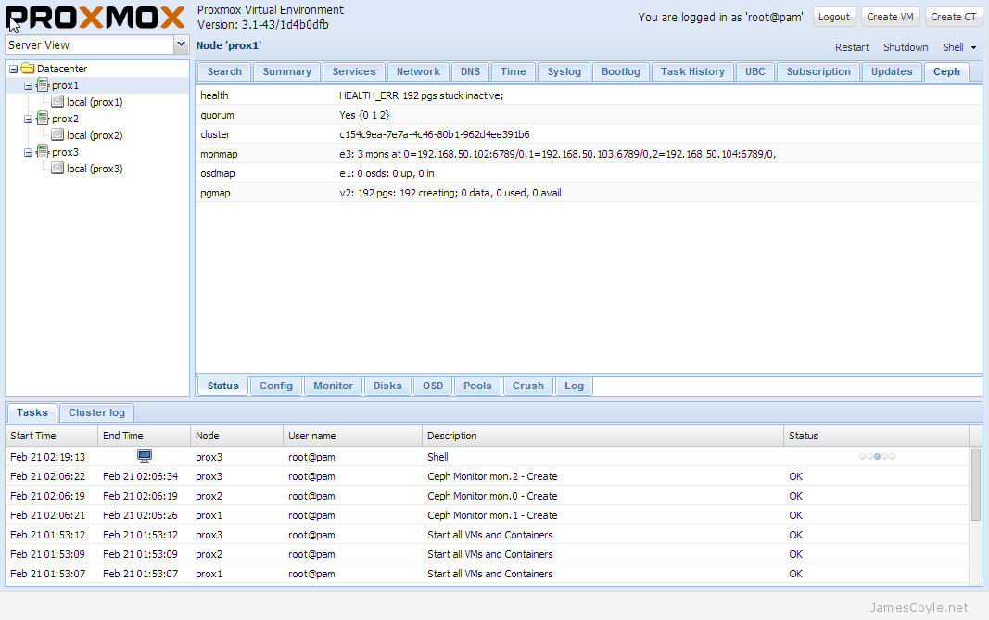Image resolution: width=989 pixels, height=620 pixels.
Task: Shut down the prox1 node
Action: pyautogui.click(x=906, y=47)
